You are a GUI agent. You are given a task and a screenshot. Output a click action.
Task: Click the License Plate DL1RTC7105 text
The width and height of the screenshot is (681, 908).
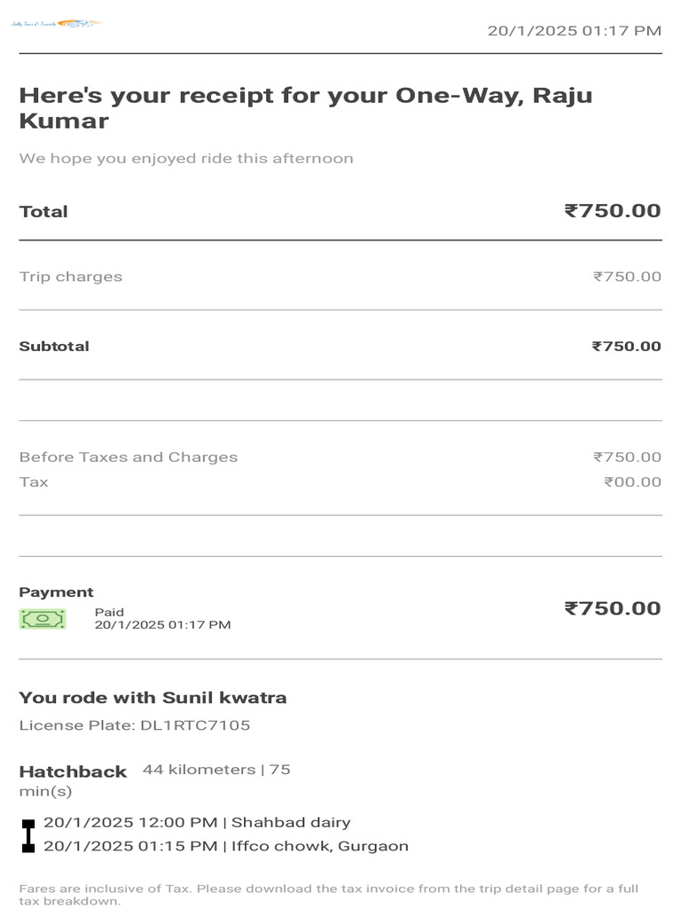(x=135, y=725)
